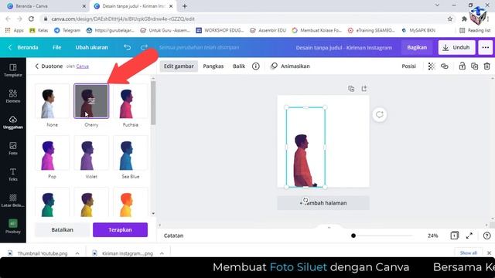Click the rotate handle below image
495x278 pixels.
[x=306, y=200]
